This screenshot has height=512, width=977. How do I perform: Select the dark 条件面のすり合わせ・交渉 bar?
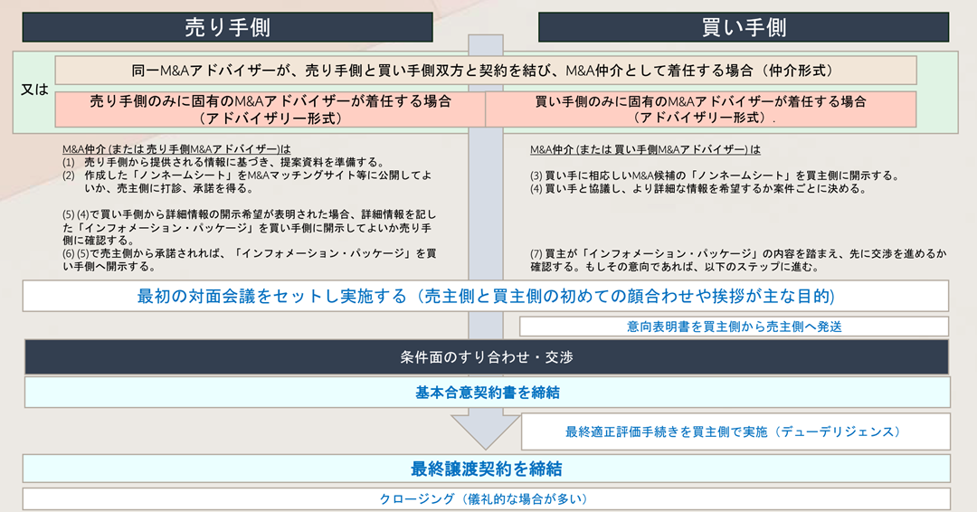[486, 357]
